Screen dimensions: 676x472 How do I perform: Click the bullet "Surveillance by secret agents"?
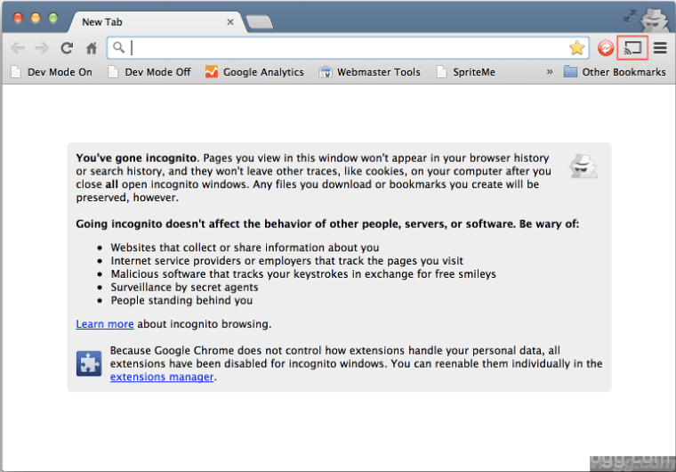pyautogui.click(x=184, y=287)
